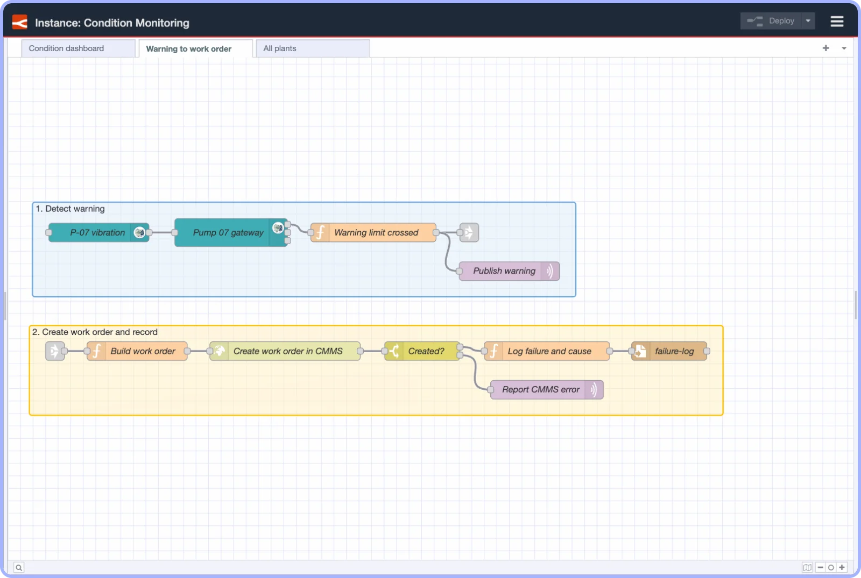Select the P-07 vibration node

click(99, 233)
